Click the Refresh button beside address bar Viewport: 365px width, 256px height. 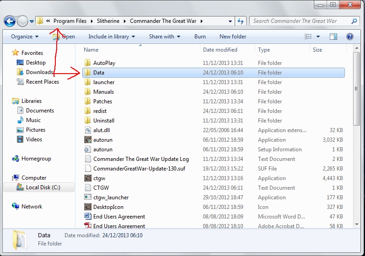pyautogui.click(x=241, y=21)
